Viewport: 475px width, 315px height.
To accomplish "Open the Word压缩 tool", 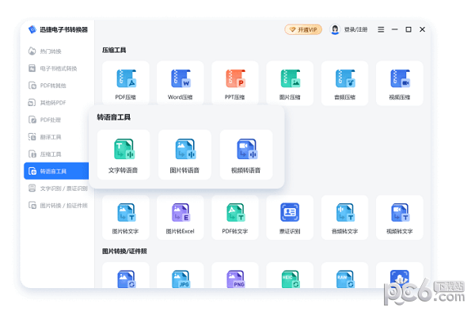I will point(180,82).
